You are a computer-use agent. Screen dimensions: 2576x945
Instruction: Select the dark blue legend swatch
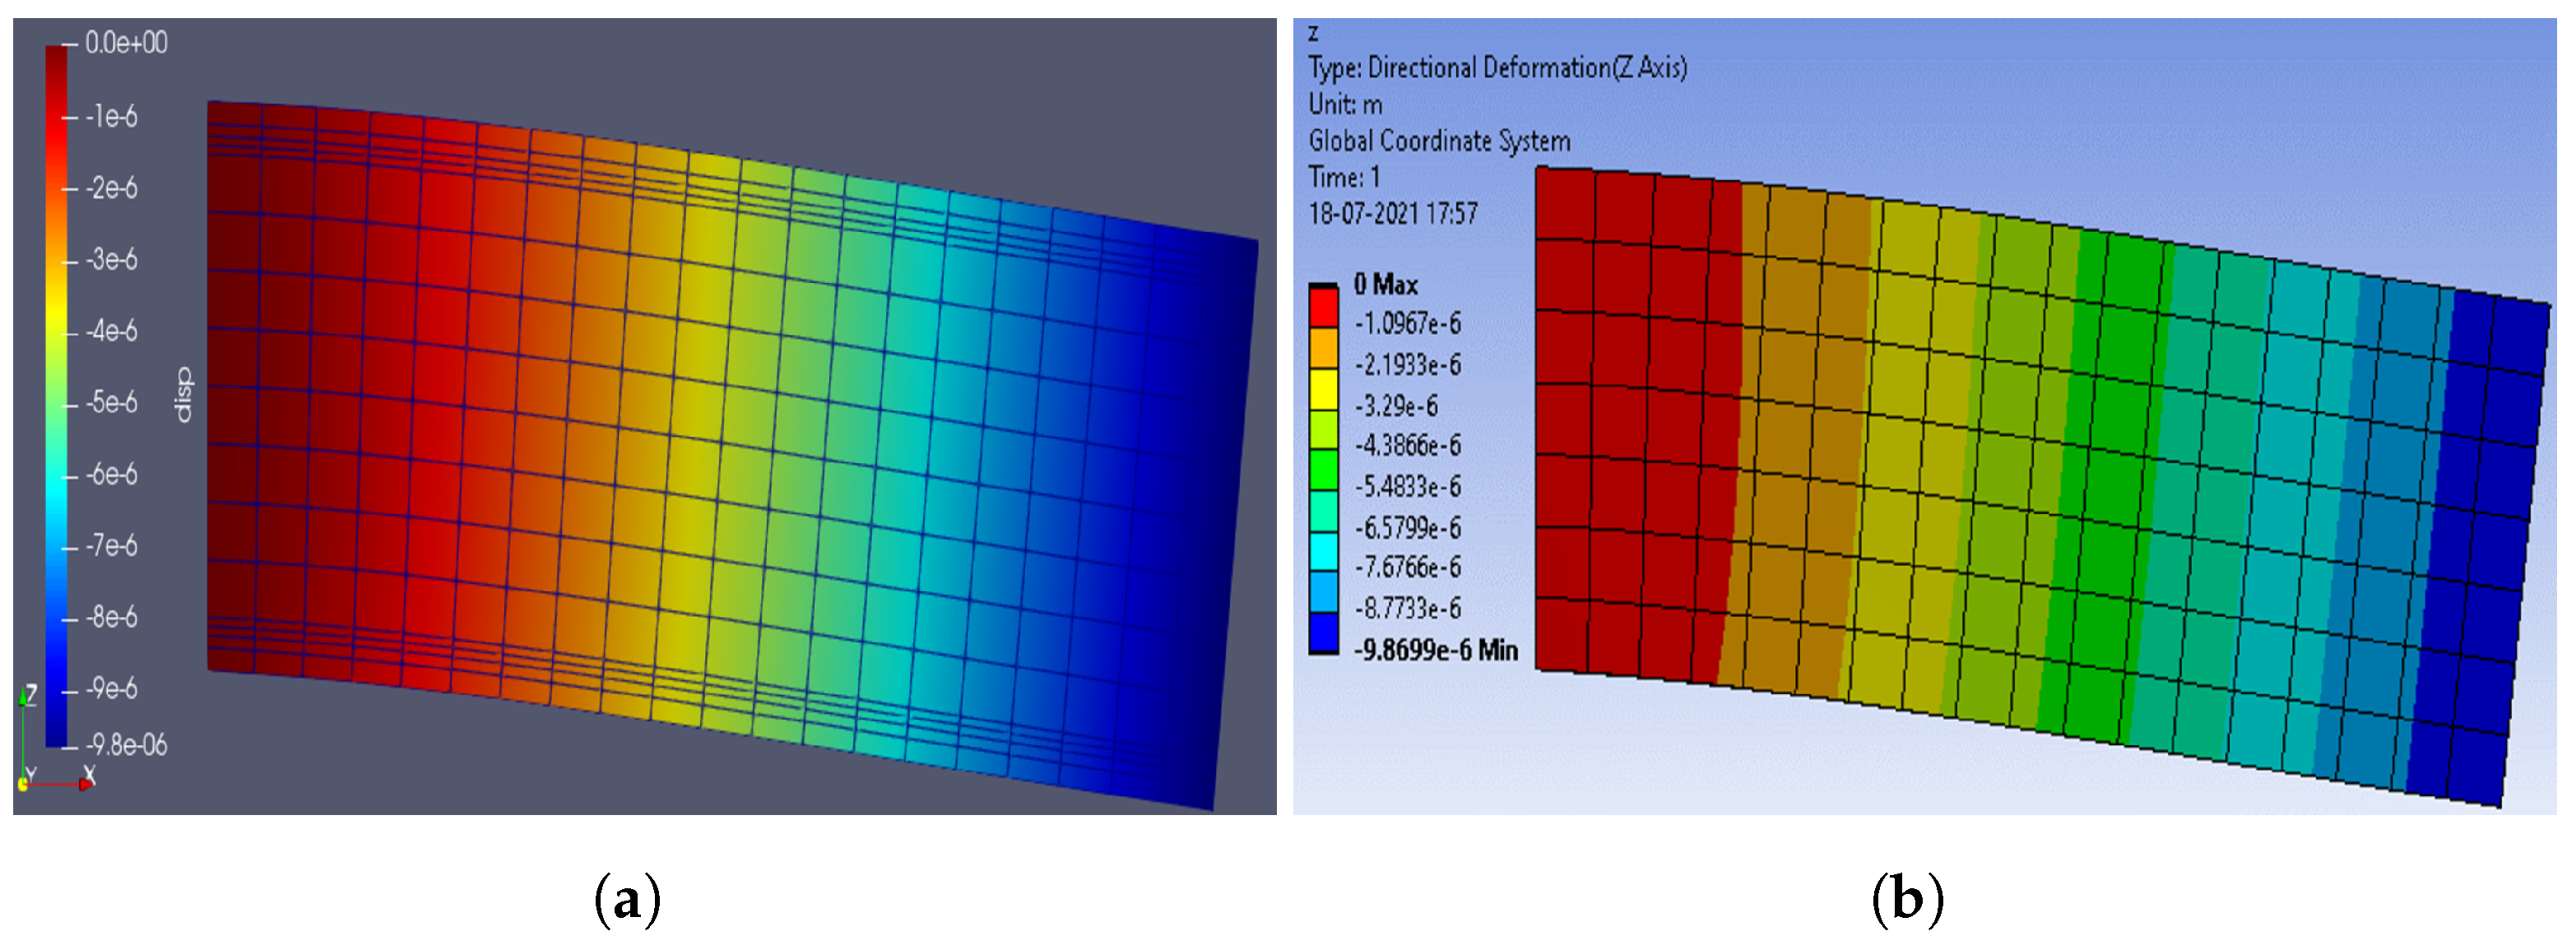pyautogui.click(x=1323, y=633)
